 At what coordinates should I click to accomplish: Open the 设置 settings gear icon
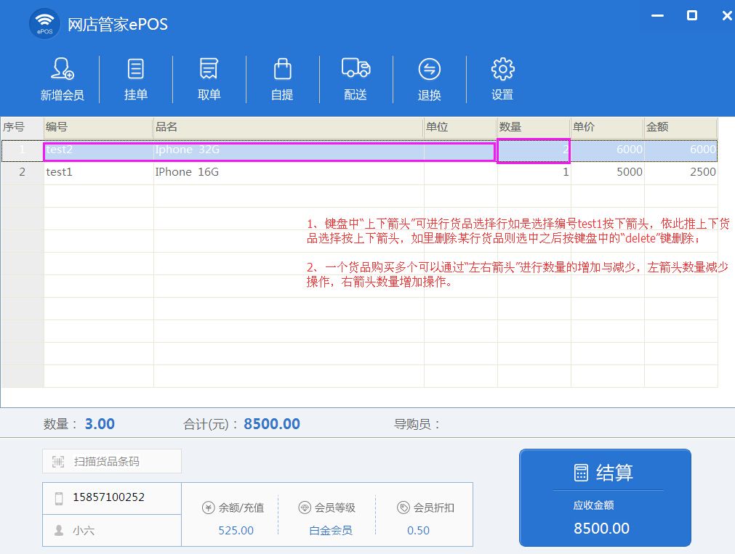click(x=502, y=70)
